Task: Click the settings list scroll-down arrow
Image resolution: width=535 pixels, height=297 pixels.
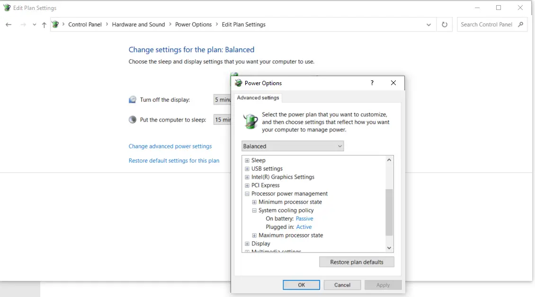Action: [389, 248]
